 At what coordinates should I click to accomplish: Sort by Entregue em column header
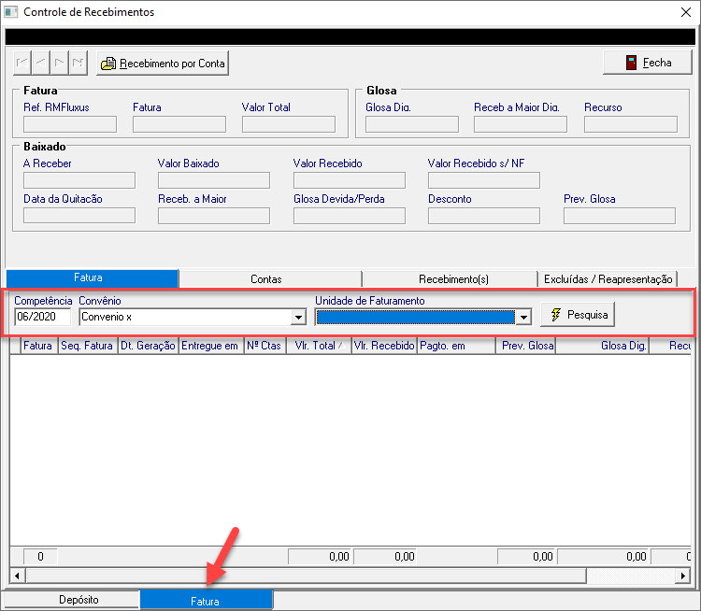[x=211, y=346]
